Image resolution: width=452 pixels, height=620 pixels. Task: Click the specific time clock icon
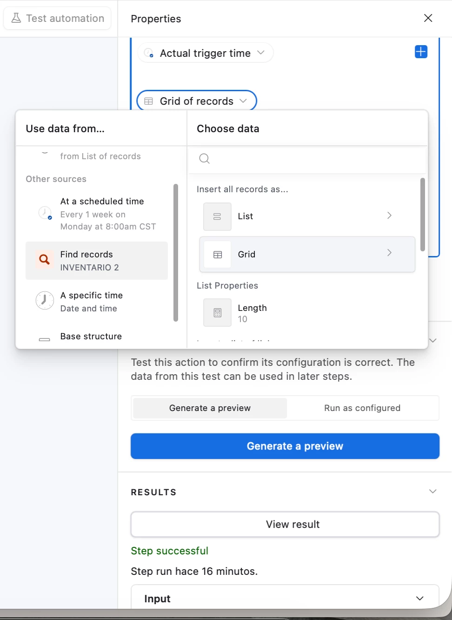45,301
